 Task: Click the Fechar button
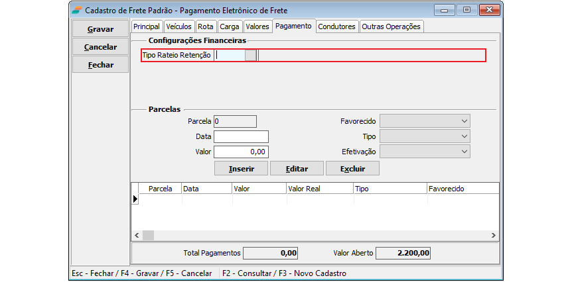(100, 65)
